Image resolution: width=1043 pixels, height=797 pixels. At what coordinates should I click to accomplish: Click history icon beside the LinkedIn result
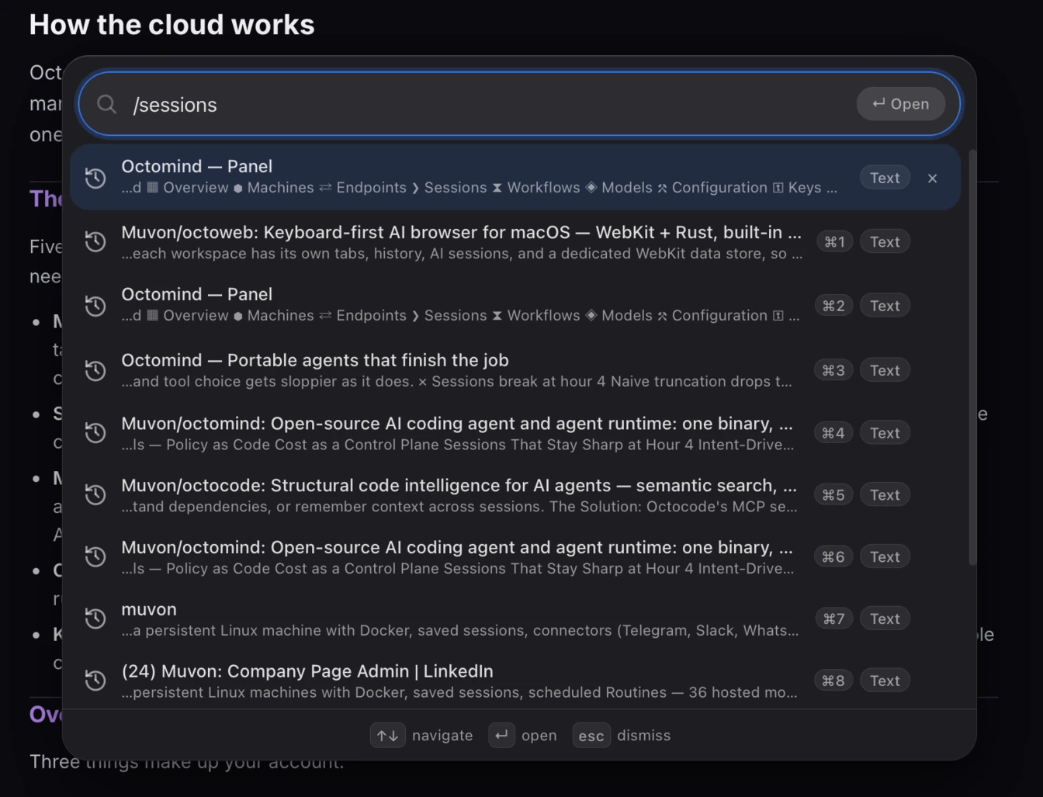(95, 681)
